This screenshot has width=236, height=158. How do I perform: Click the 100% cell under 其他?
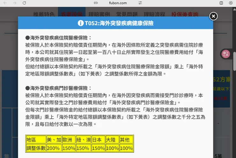pos(126,148)
